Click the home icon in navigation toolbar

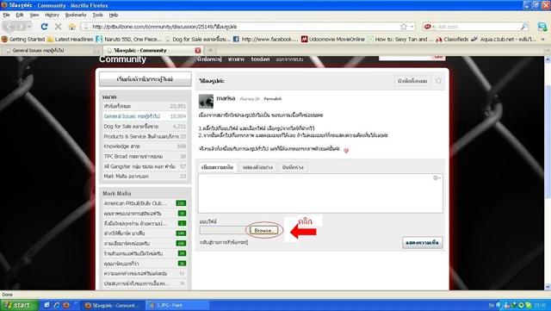point(71,27)
